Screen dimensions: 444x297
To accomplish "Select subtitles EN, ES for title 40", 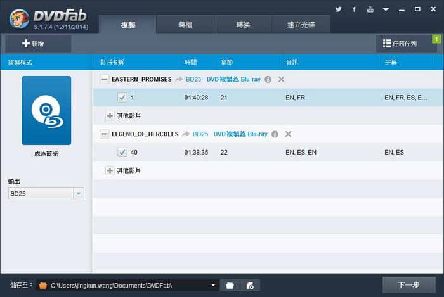I will click(x=394, y=153).
